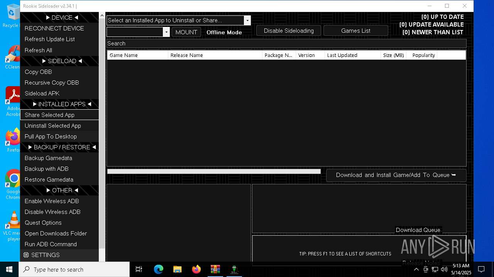Click Uninstall Selected App
The width and height of the screenshot is (494, 277).
tap(59, 125)
